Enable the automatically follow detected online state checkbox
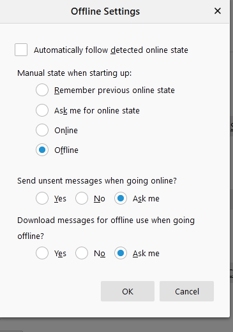The image size is (233, 332). point(21,50)
